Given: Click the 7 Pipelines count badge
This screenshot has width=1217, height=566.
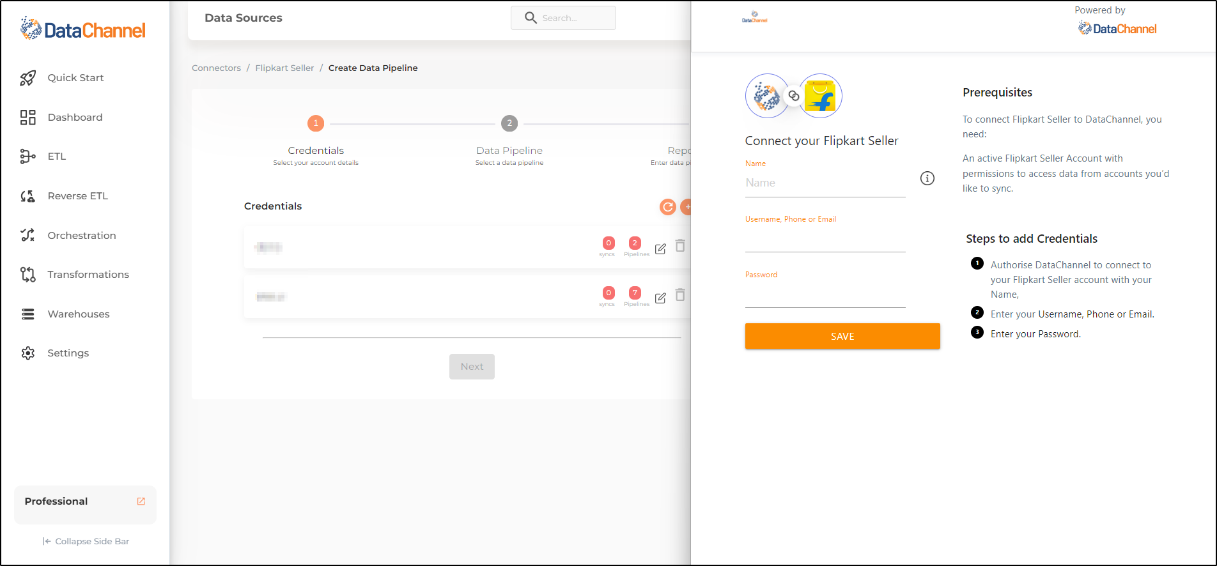Looking at the screenshot, I should click(635, 293).
